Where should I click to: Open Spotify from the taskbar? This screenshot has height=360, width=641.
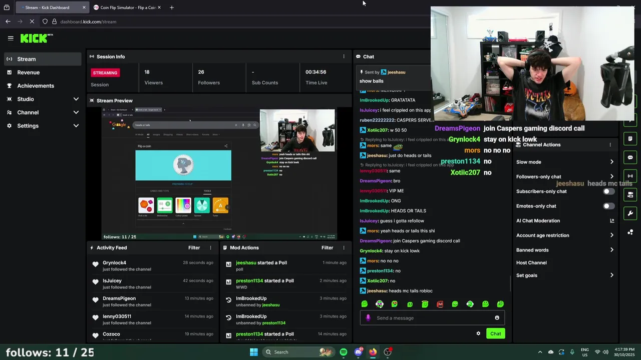pyautogui.click(x=344, y=352)
